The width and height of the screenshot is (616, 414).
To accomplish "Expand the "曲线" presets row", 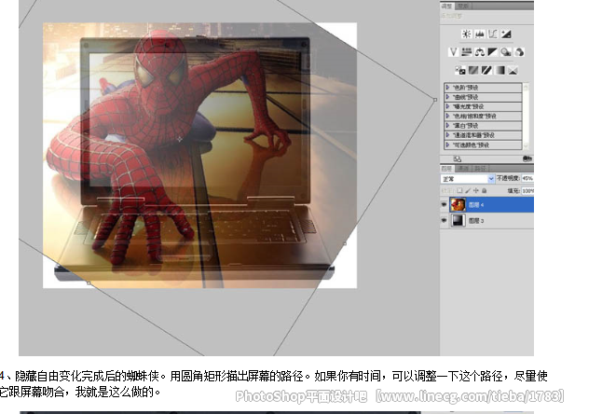I will click(x=448, y=97).
